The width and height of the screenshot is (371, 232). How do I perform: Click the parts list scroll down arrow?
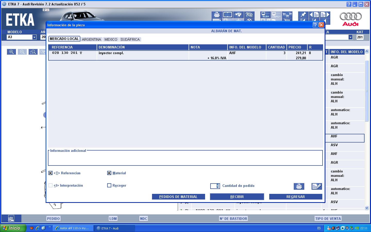click(x=367, y=208)
